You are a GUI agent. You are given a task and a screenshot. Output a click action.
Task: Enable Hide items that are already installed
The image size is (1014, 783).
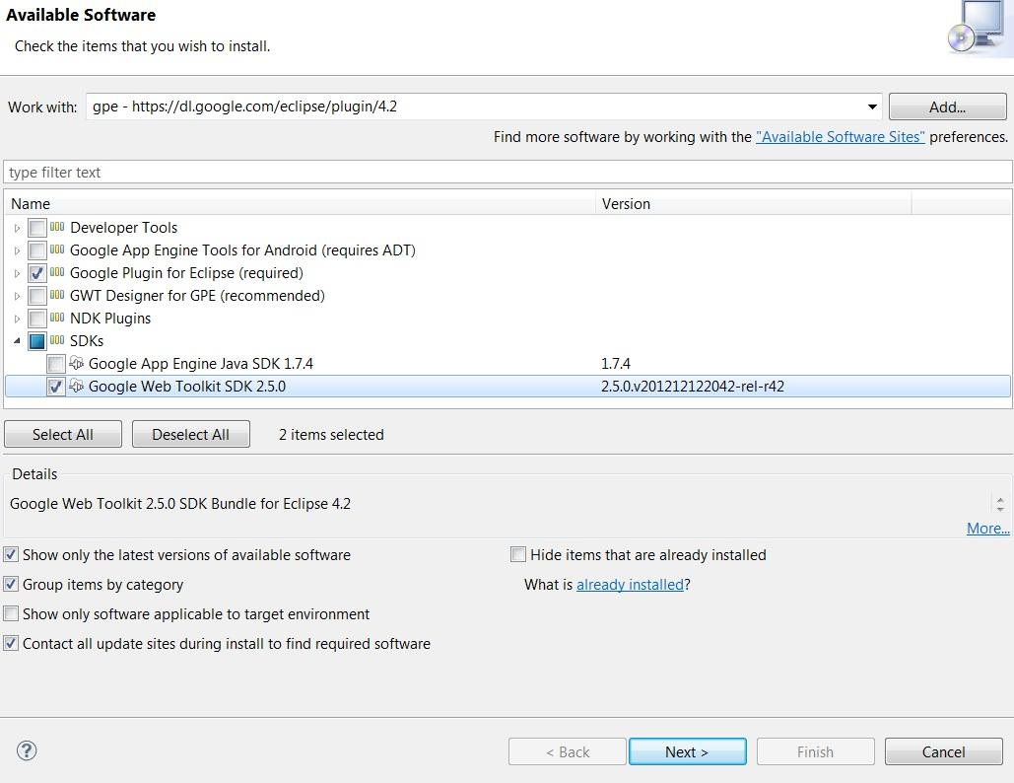click(x=518, y=554)
